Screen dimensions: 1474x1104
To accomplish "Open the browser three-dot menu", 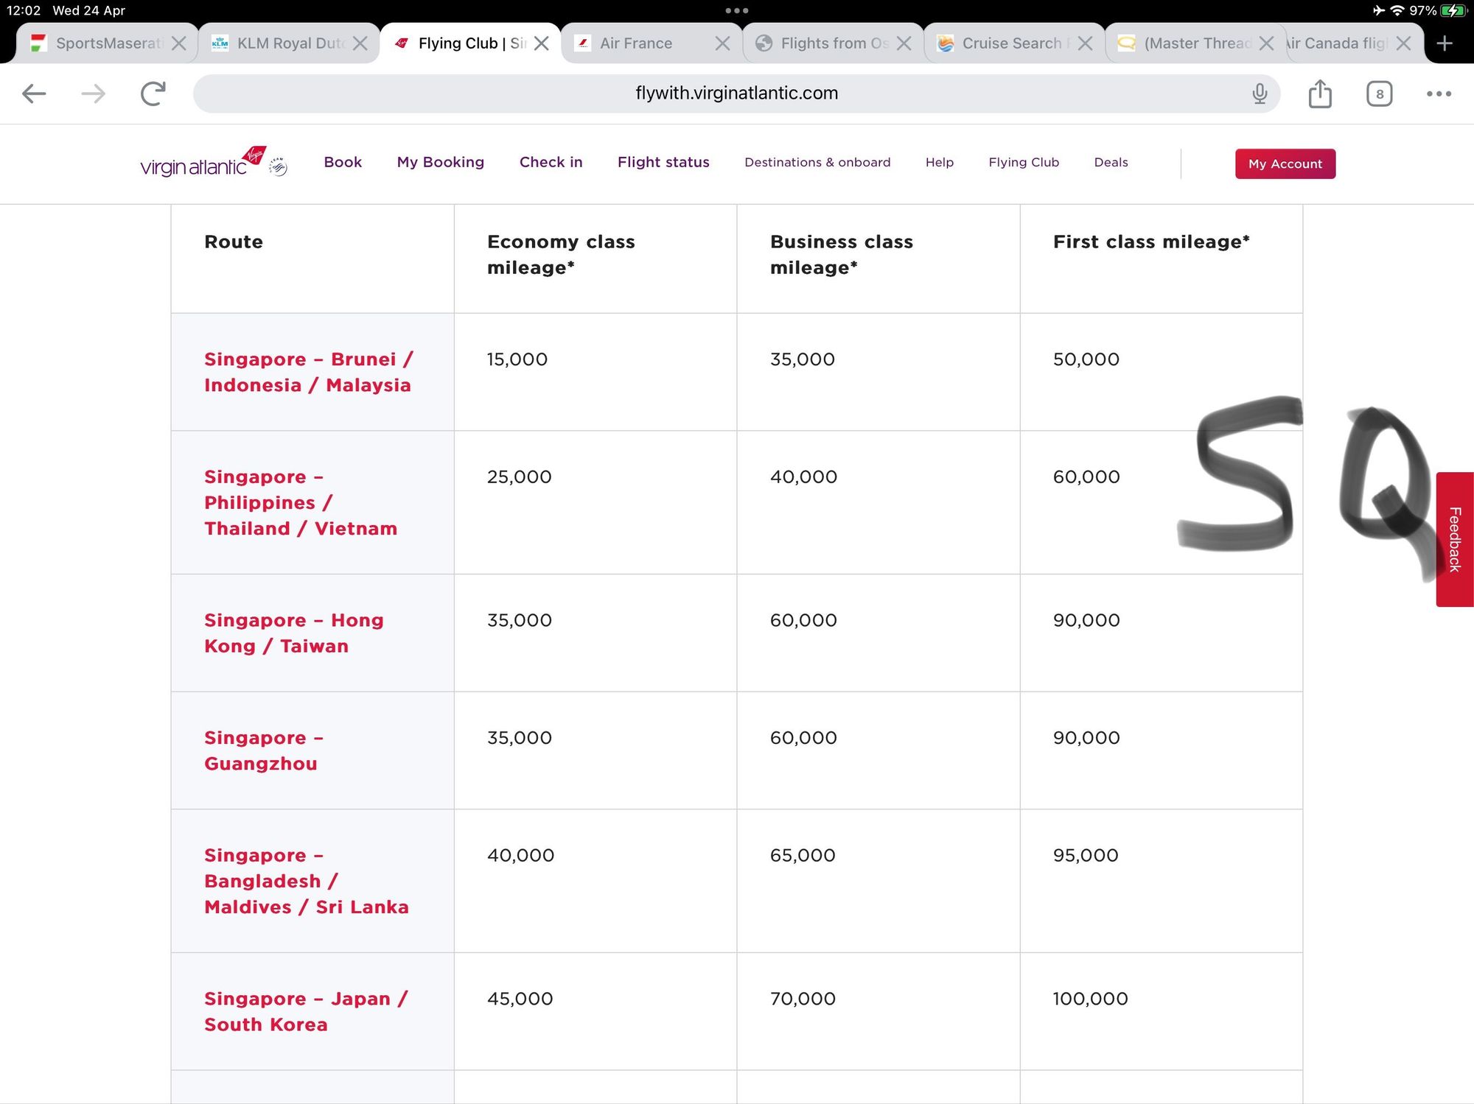I will coord(1438,94).
